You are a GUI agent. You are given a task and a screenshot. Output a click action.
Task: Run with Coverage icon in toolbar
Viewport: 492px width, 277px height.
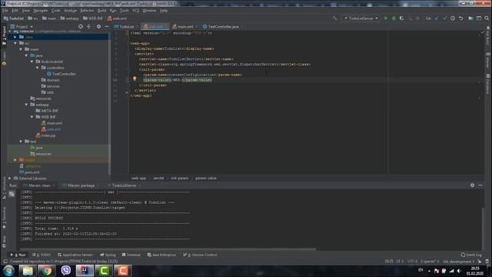click(x=401, y=18)
